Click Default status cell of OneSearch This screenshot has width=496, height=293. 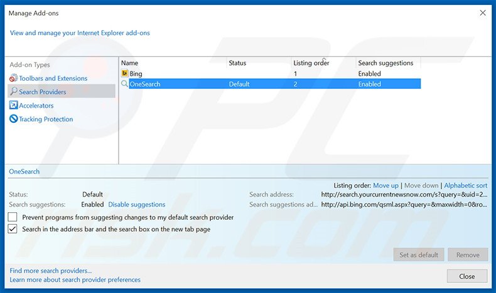(239, 84)
